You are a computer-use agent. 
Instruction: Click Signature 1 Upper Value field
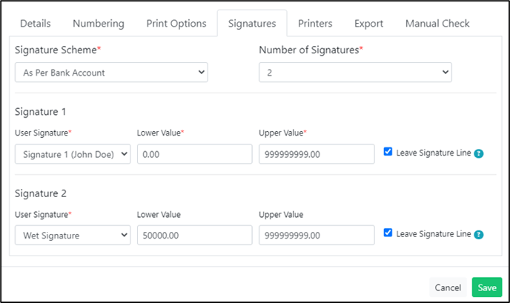(x=317, y=154)
